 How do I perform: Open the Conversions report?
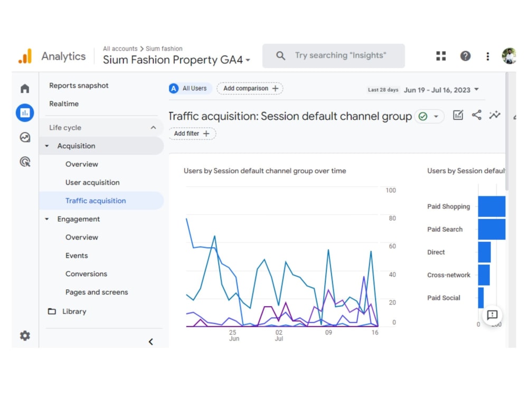(x=86, y=274)
